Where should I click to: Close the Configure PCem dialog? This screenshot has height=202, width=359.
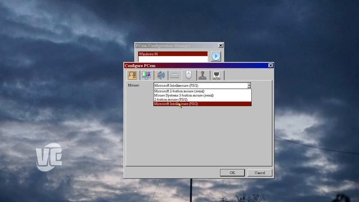(270, 66)
